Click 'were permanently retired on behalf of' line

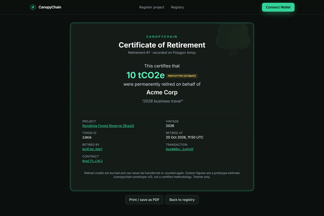(162, 84)
